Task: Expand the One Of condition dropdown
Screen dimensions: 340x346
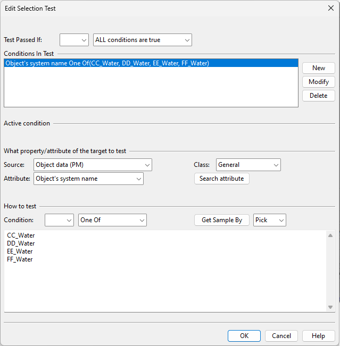Action: (112, 220)
